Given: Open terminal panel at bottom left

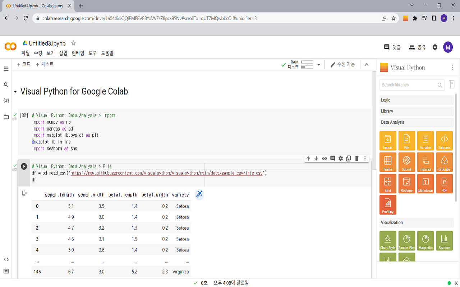Looking at the screenshot, I should (x=6, y=271).
